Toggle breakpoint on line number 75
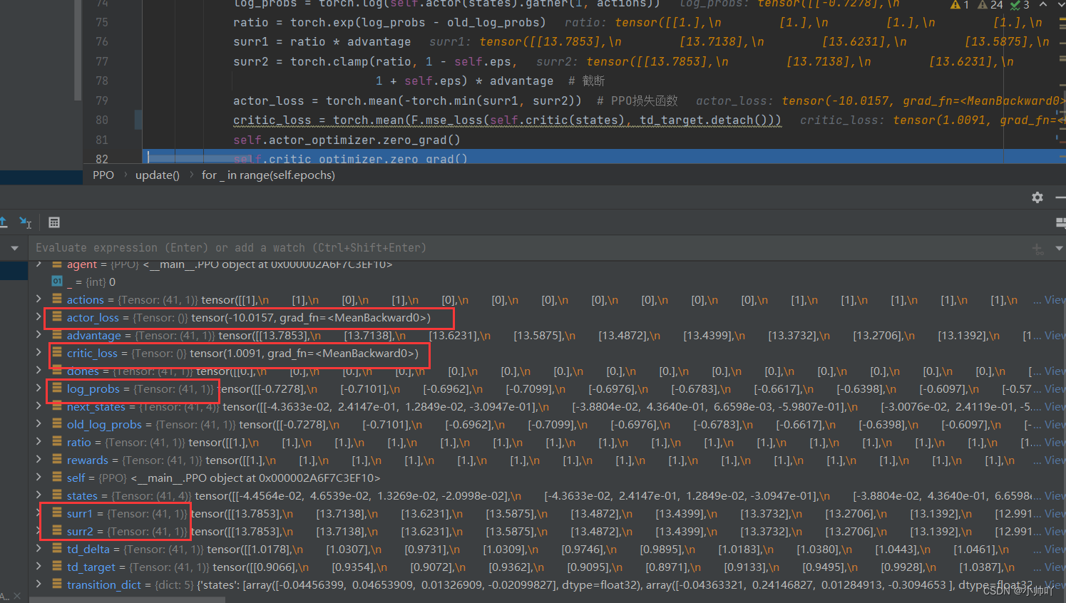The image size is (1066, 603). [102, 23]
